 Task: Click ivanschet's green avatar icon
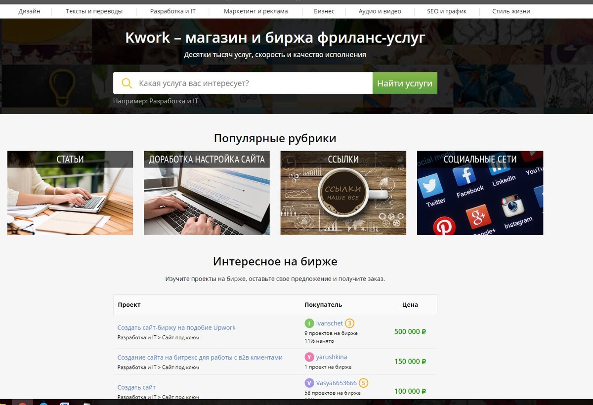pyautogui.click(x=309, y=324)
